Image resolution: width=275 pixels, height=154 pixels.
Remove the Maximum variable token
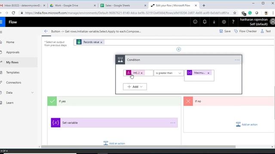tap(208, 73)
